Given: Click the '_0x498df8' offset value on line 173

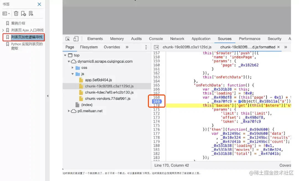Looking at the screenshot, I should [254, 117].
